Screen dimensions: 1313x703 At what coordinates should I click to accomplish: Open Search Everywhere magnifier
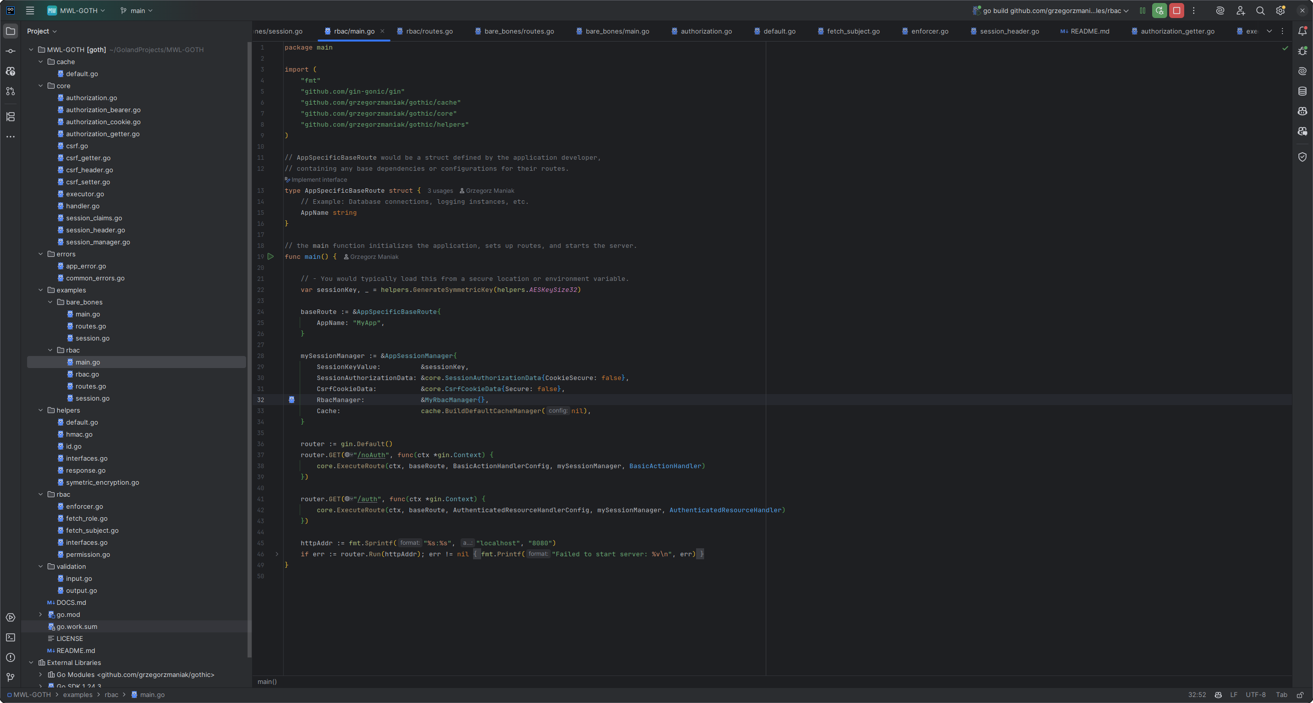tap(1260, 10)
